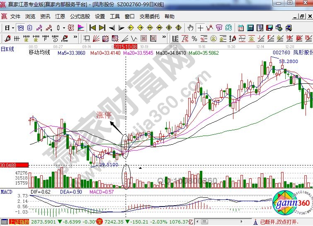Click the 移动均线 indicator label
This screenshot has height=226, width=313.
[39, 53]
